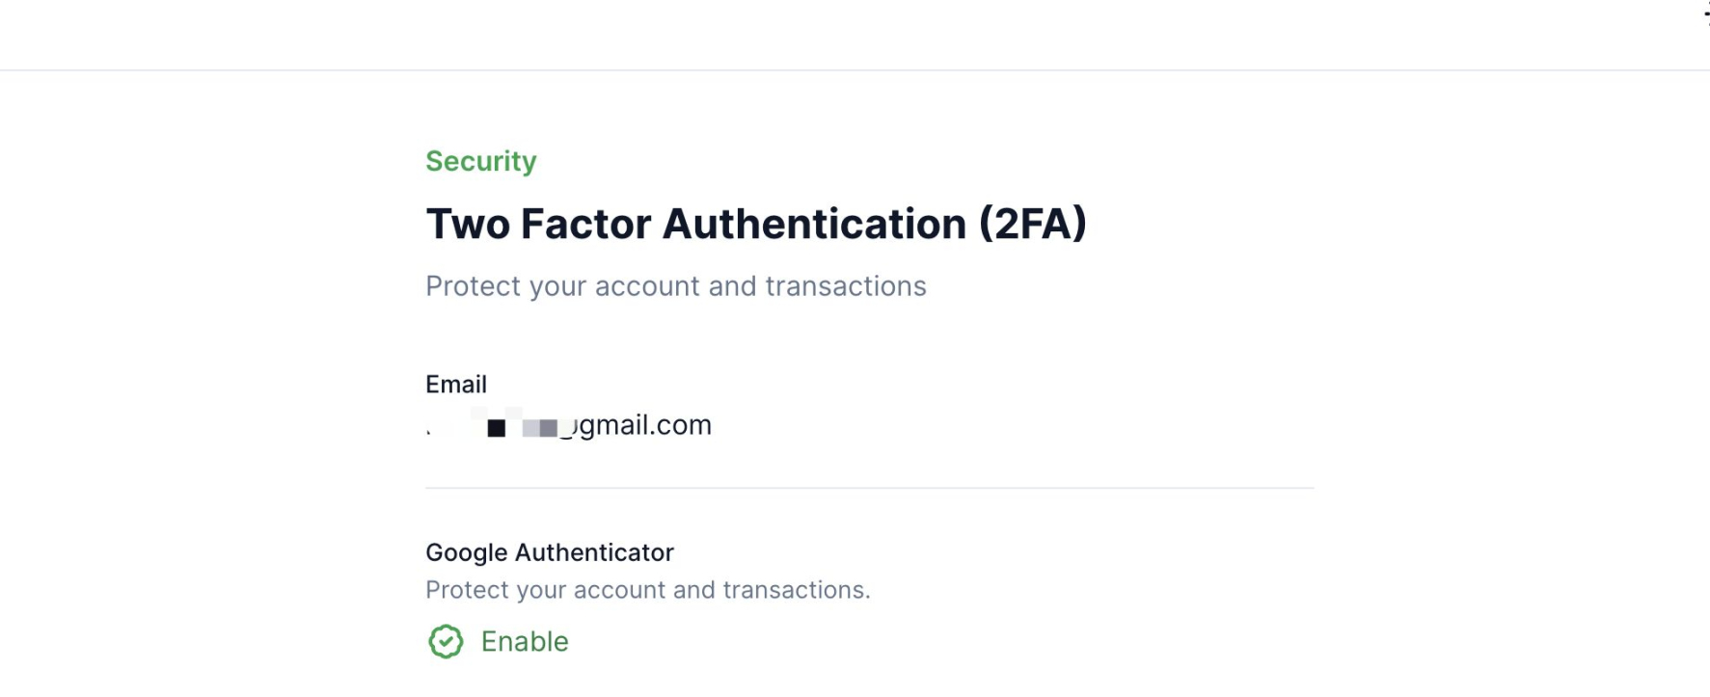The image size is (1710, 697).
Task: Click the word Google in Google Authenticator
Action: coord(467,552)
